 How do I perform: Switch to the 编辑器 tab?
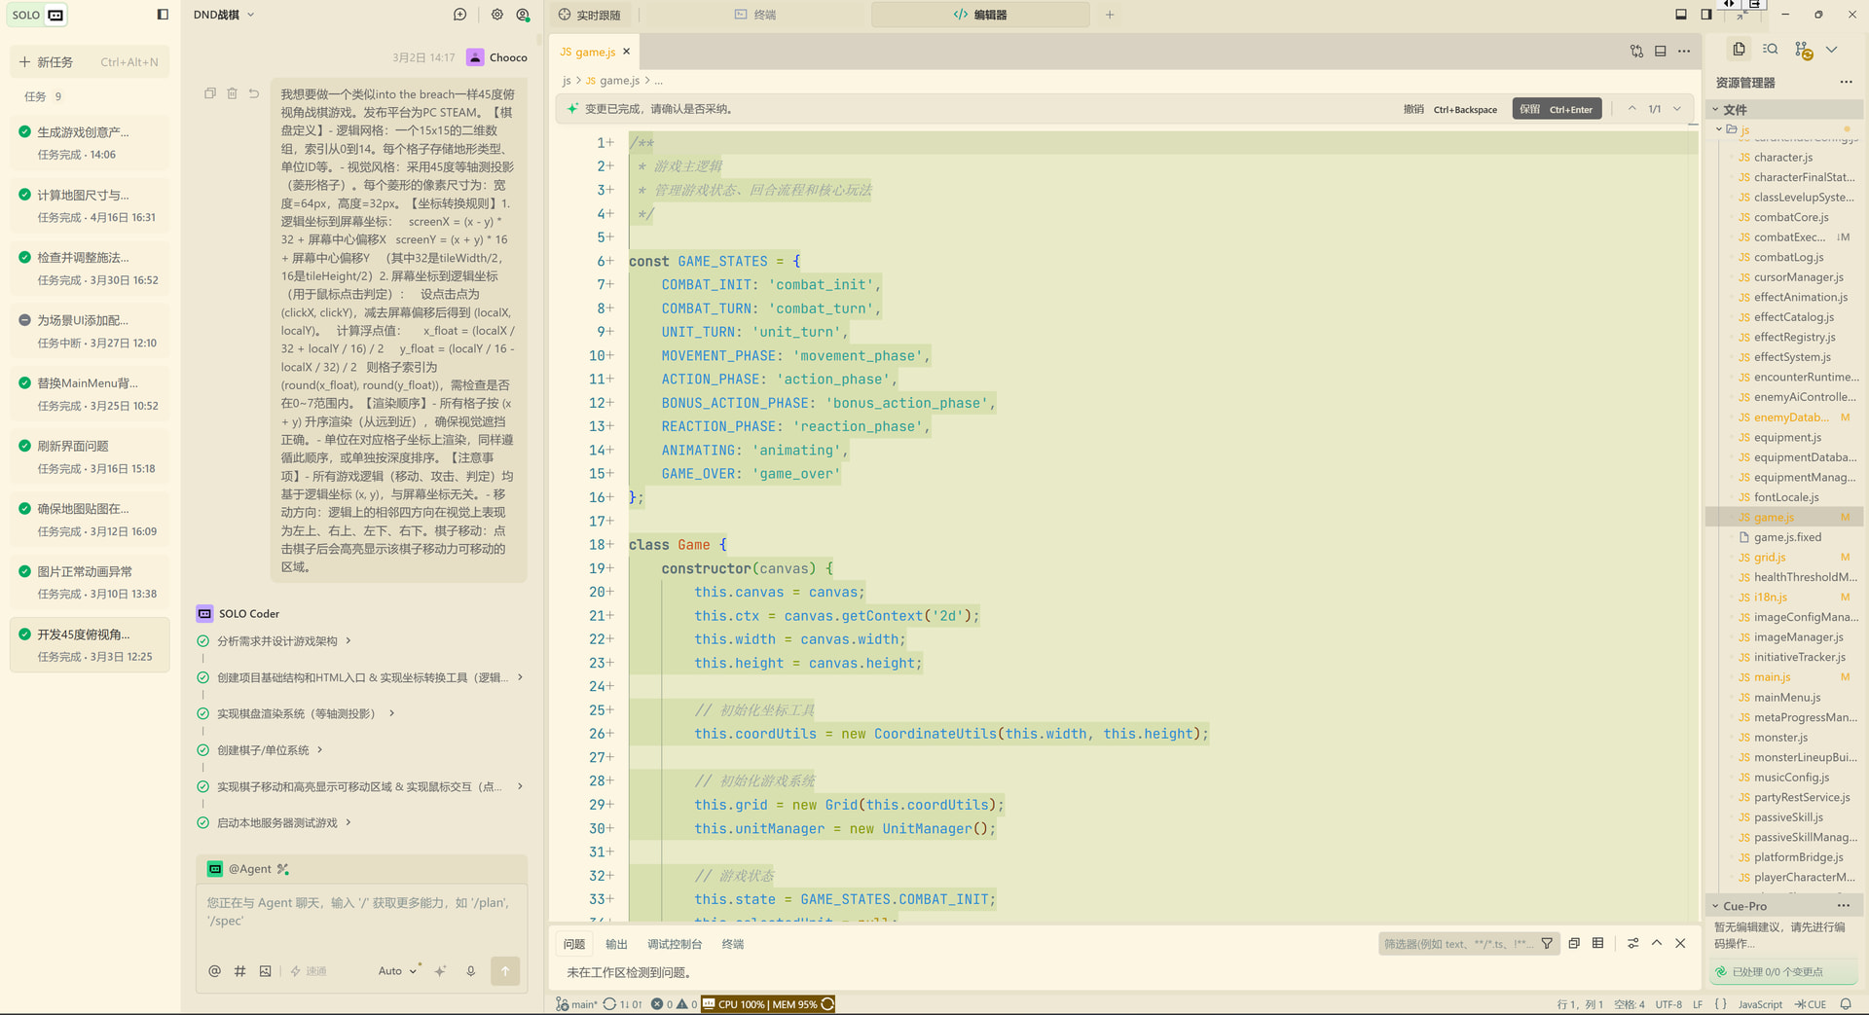(x=980, y=15)
